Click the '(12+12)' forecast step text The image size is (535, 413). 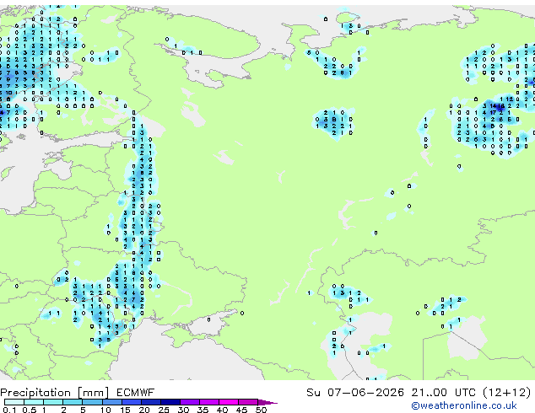(x=507, y=393)
